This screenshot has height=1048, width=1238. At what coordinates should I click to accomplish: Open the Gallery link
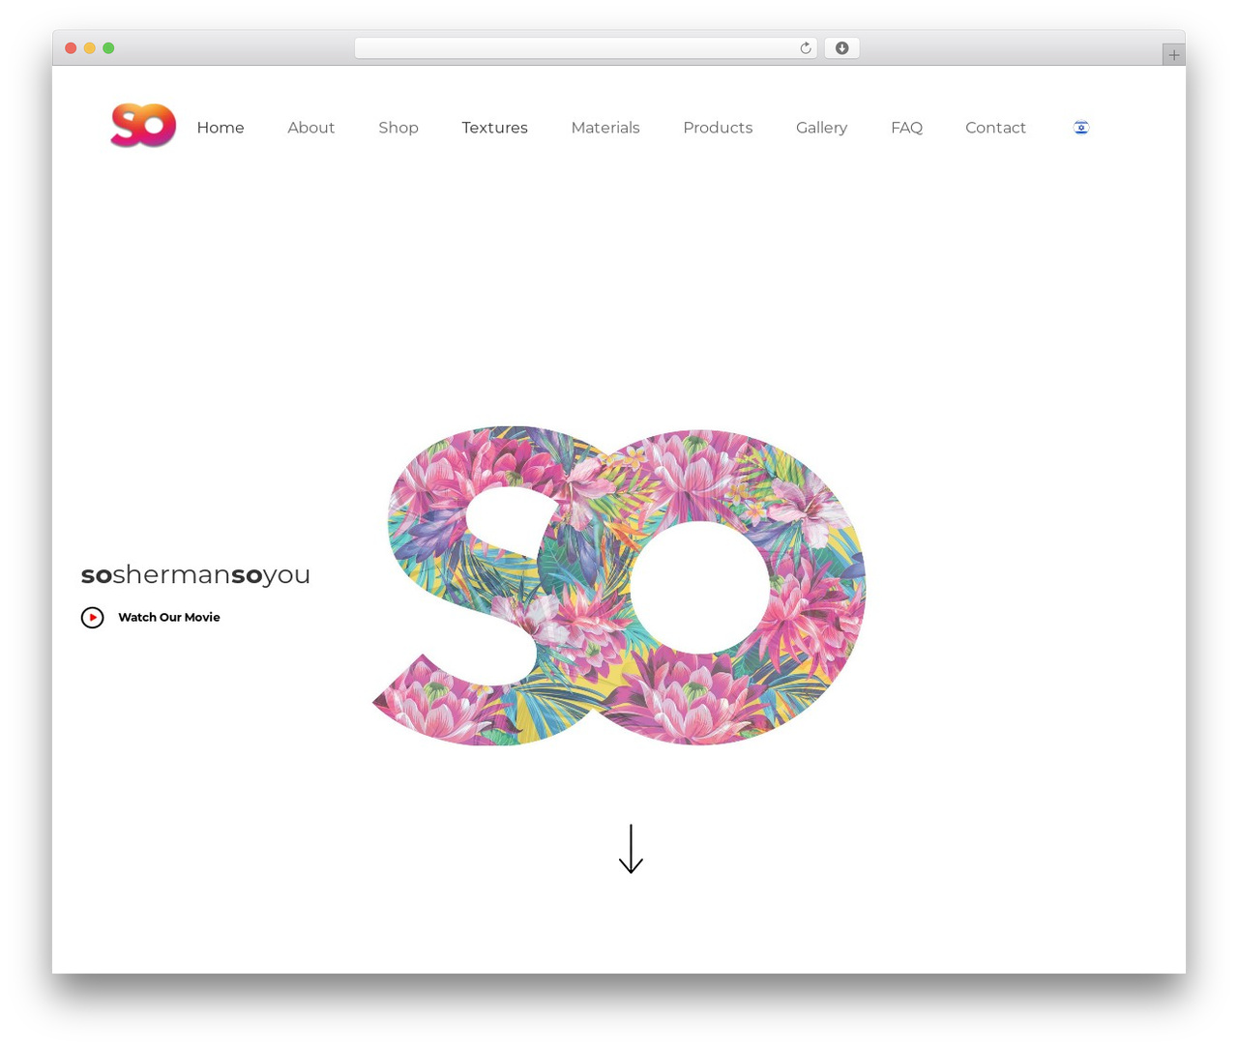point(821,128)
